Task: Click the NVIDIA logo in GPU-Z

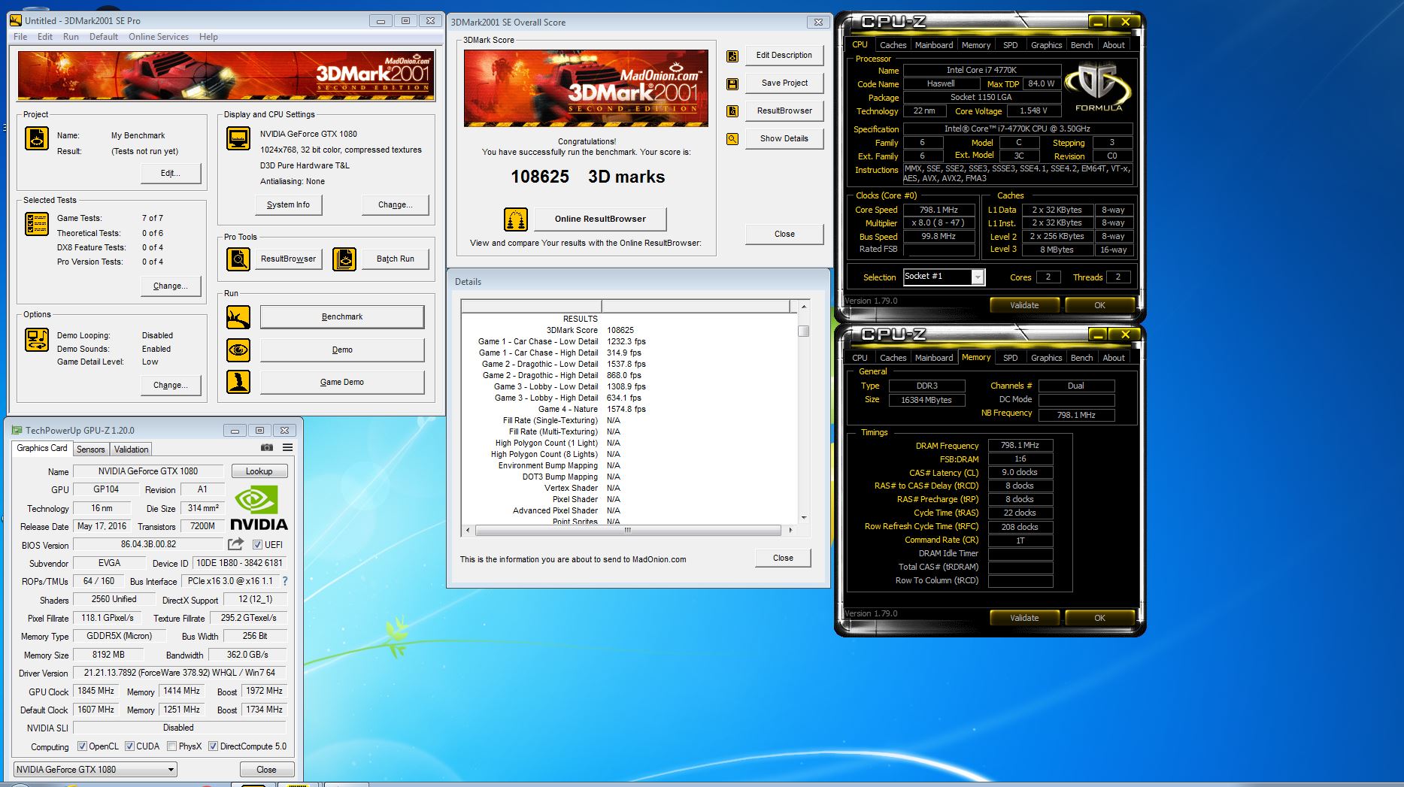Action: tap(259, 508)
